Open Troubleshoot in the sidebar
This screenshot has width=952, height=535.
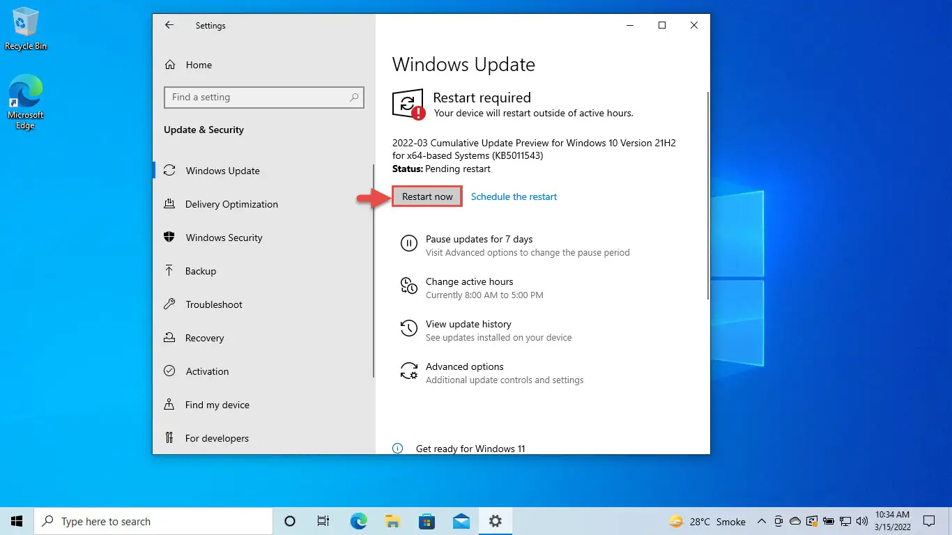click(x=263, y=304)
